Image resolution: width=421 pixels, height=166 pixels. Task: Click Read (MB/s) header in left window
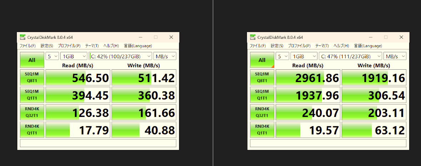click(x=77, y=65)
